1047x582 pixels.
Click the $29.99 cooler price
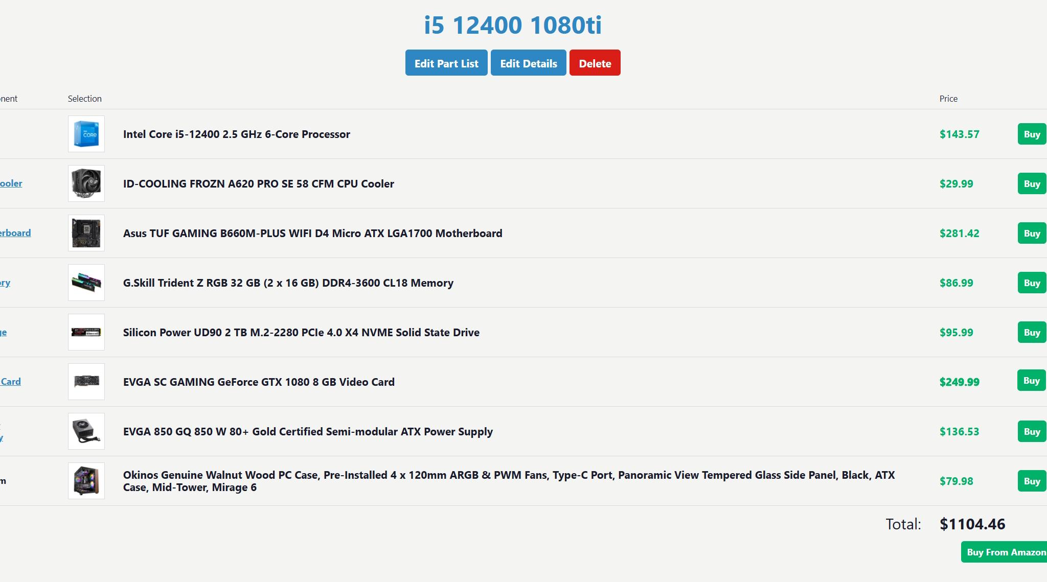pos(957,183)
